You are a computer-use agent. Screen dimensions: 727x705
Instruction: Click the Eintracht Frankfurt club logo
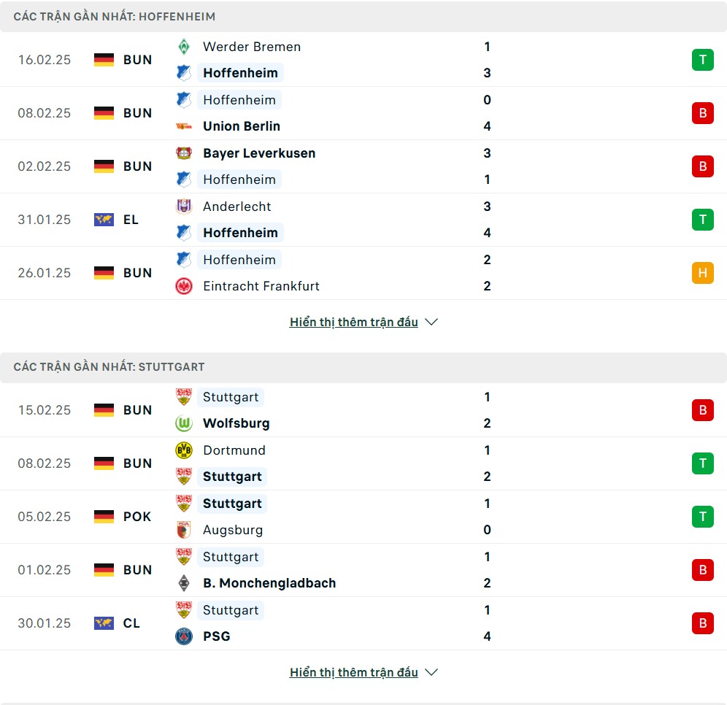(x=184, y=286)
